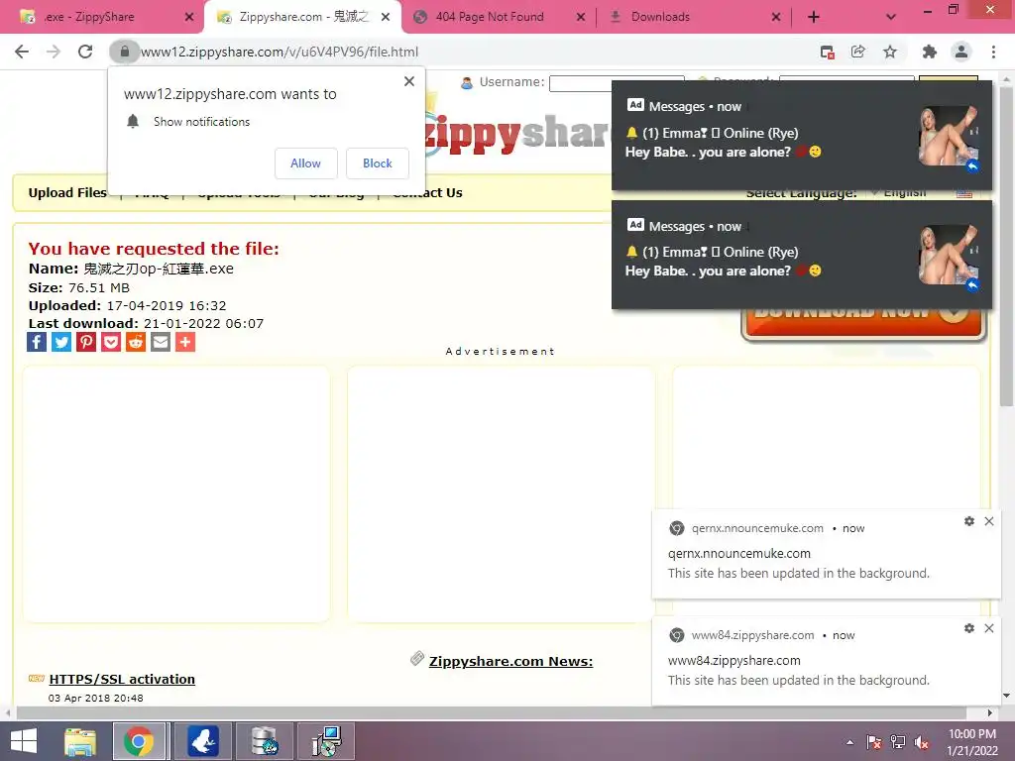The image size is (1015, 761).
Task: Open the second Emma ad notification
Action: click(x=801, y=255)
